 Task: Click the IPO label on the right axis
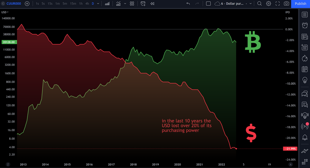pos(287,12)
